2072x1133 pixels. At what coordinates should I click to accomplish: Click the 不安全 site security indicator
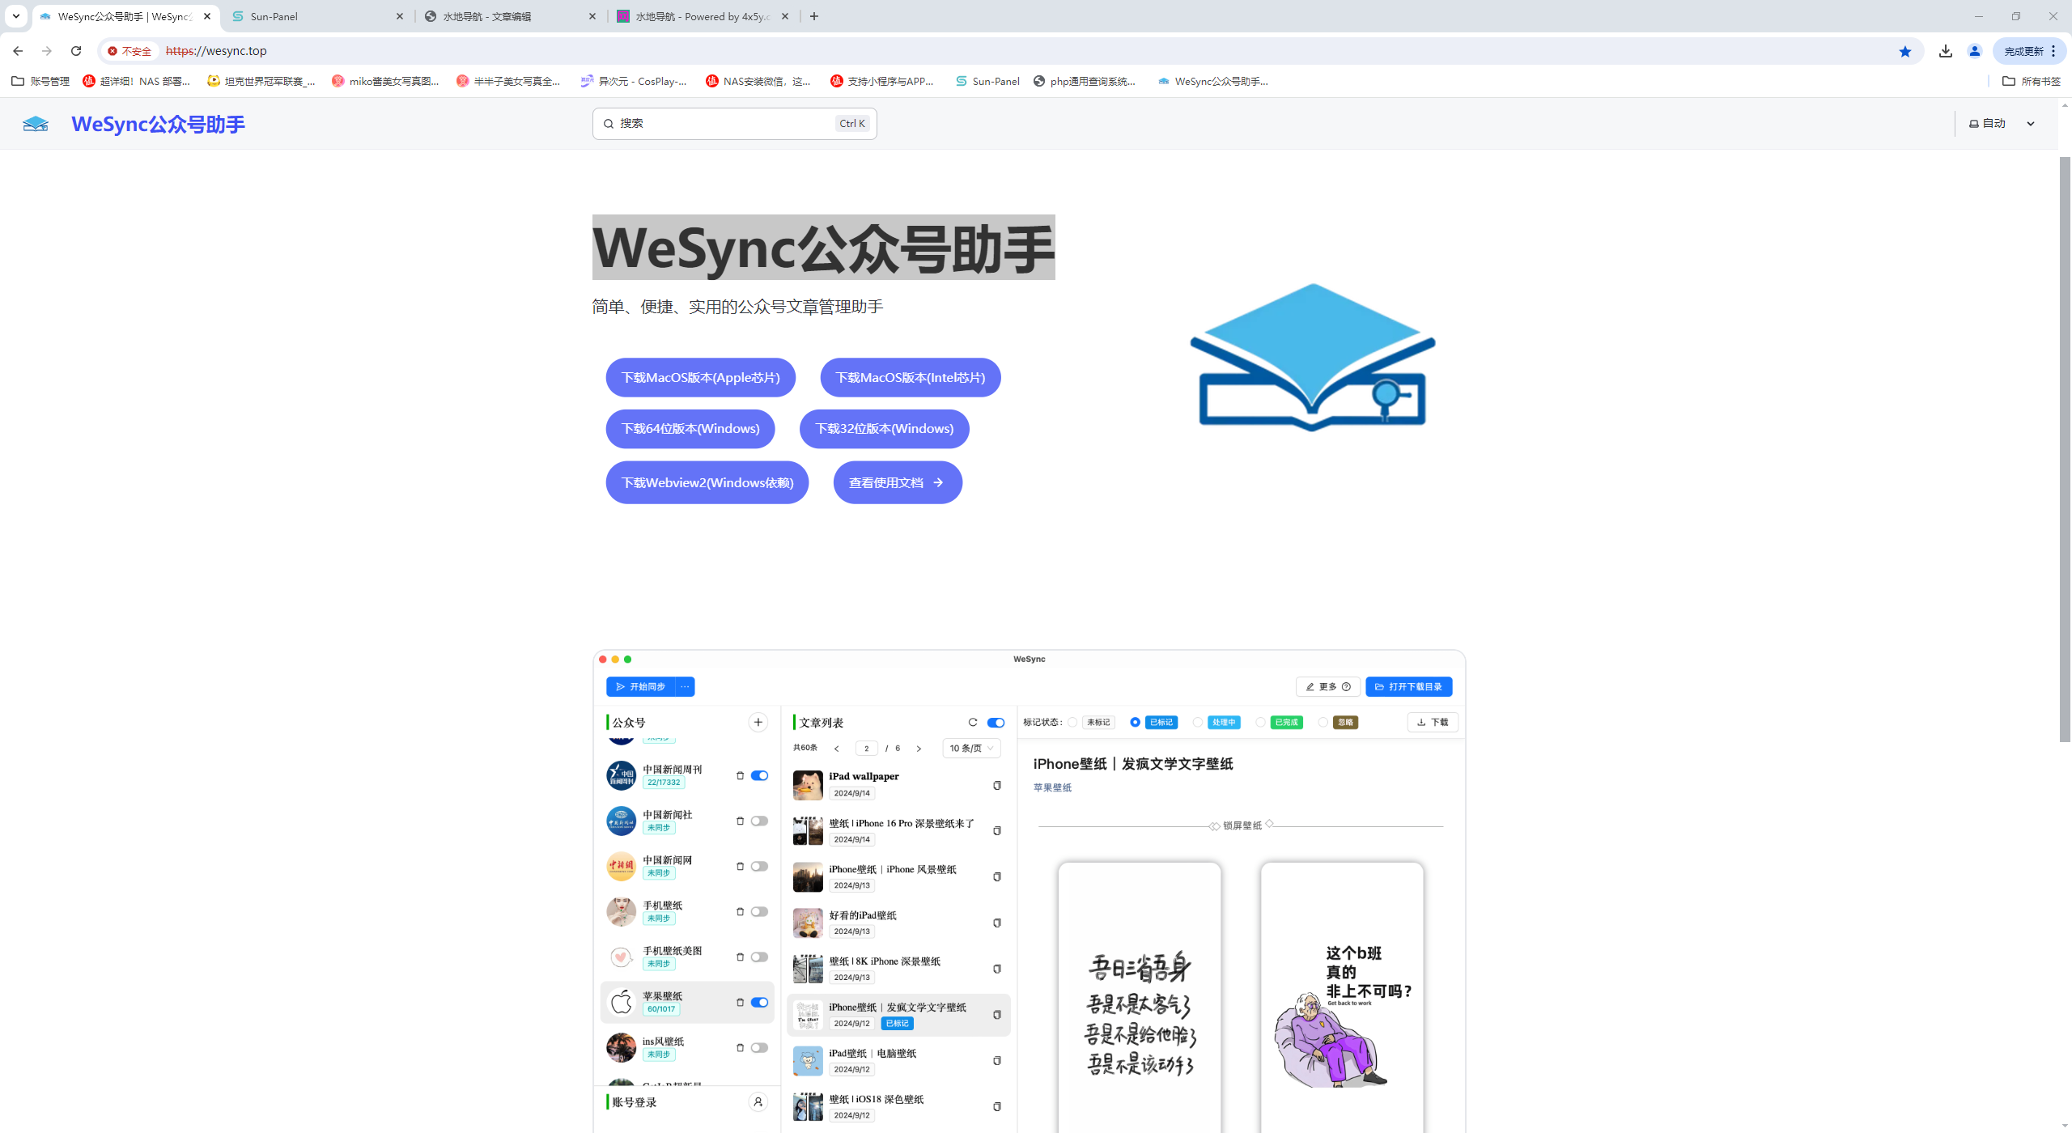(x=130, y=51)
